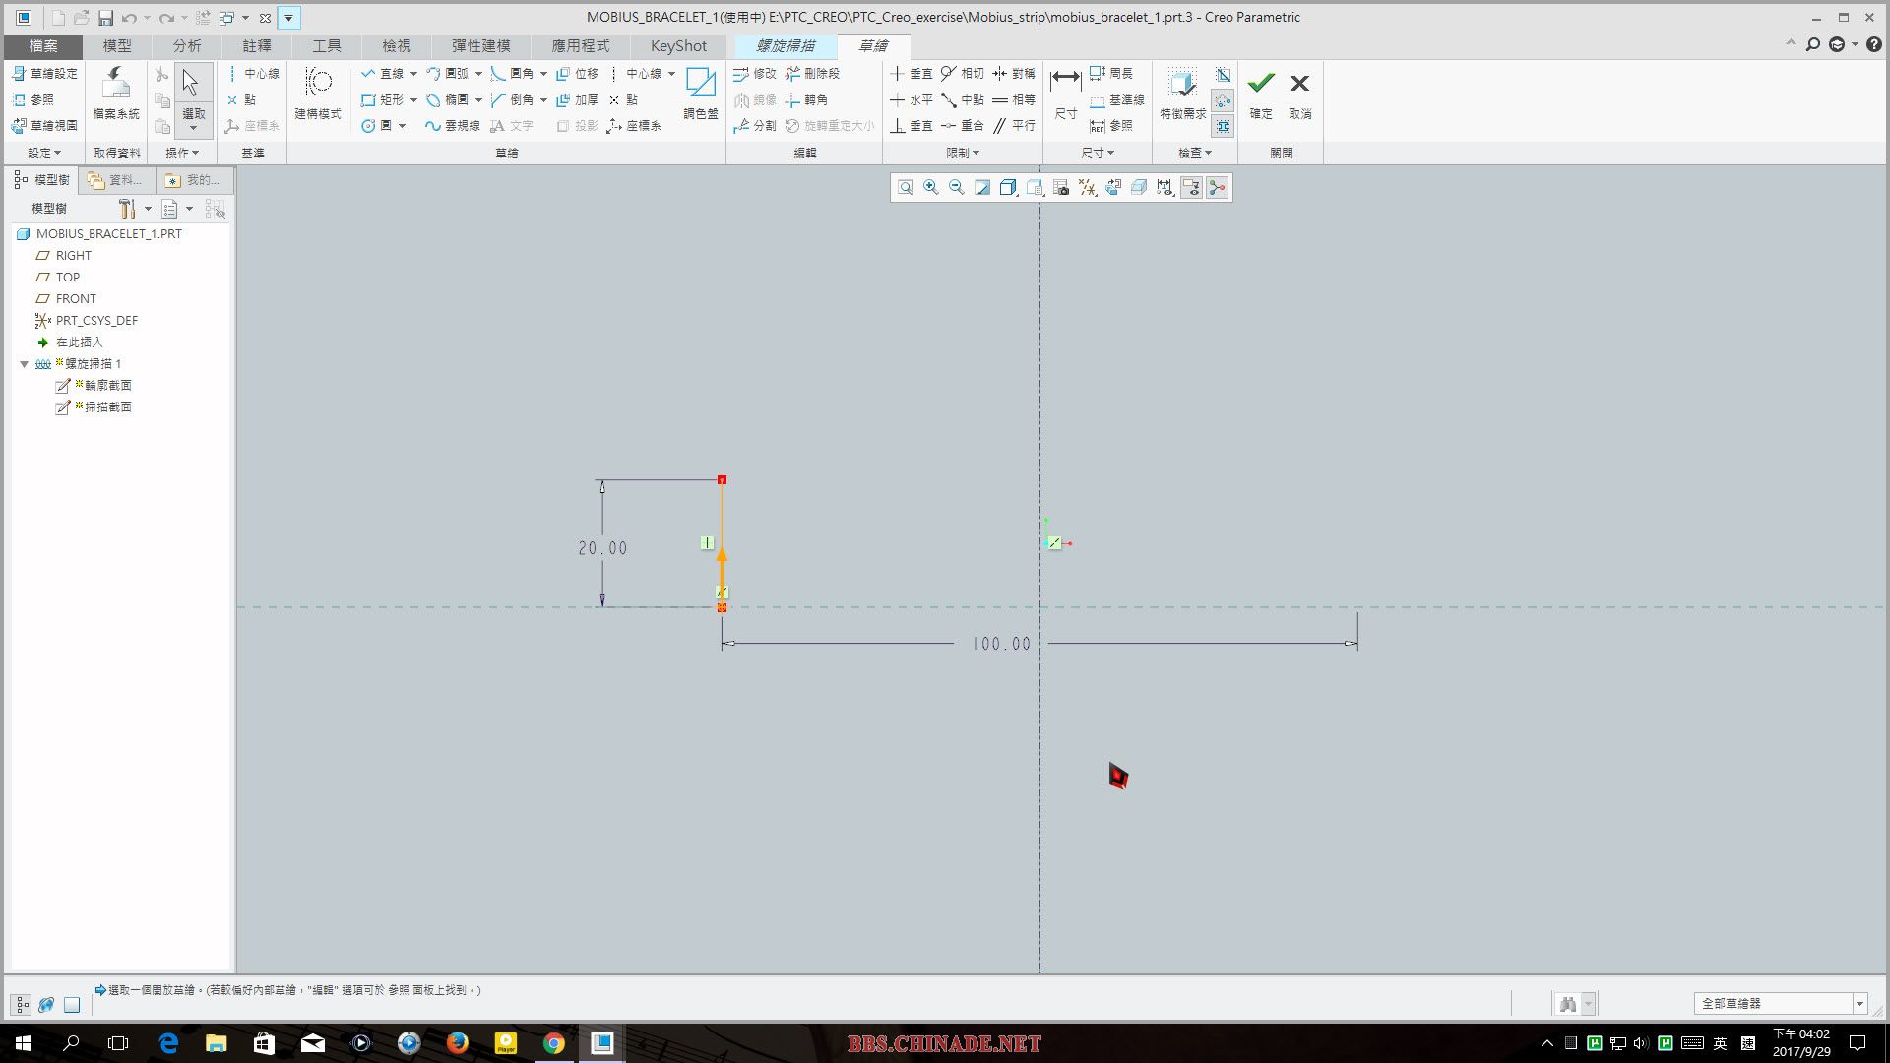This screenshot has height=1063, width=1890.
Task: Click the 分割 divide tool
Action: pyautogui.click(x=755, y=126)
